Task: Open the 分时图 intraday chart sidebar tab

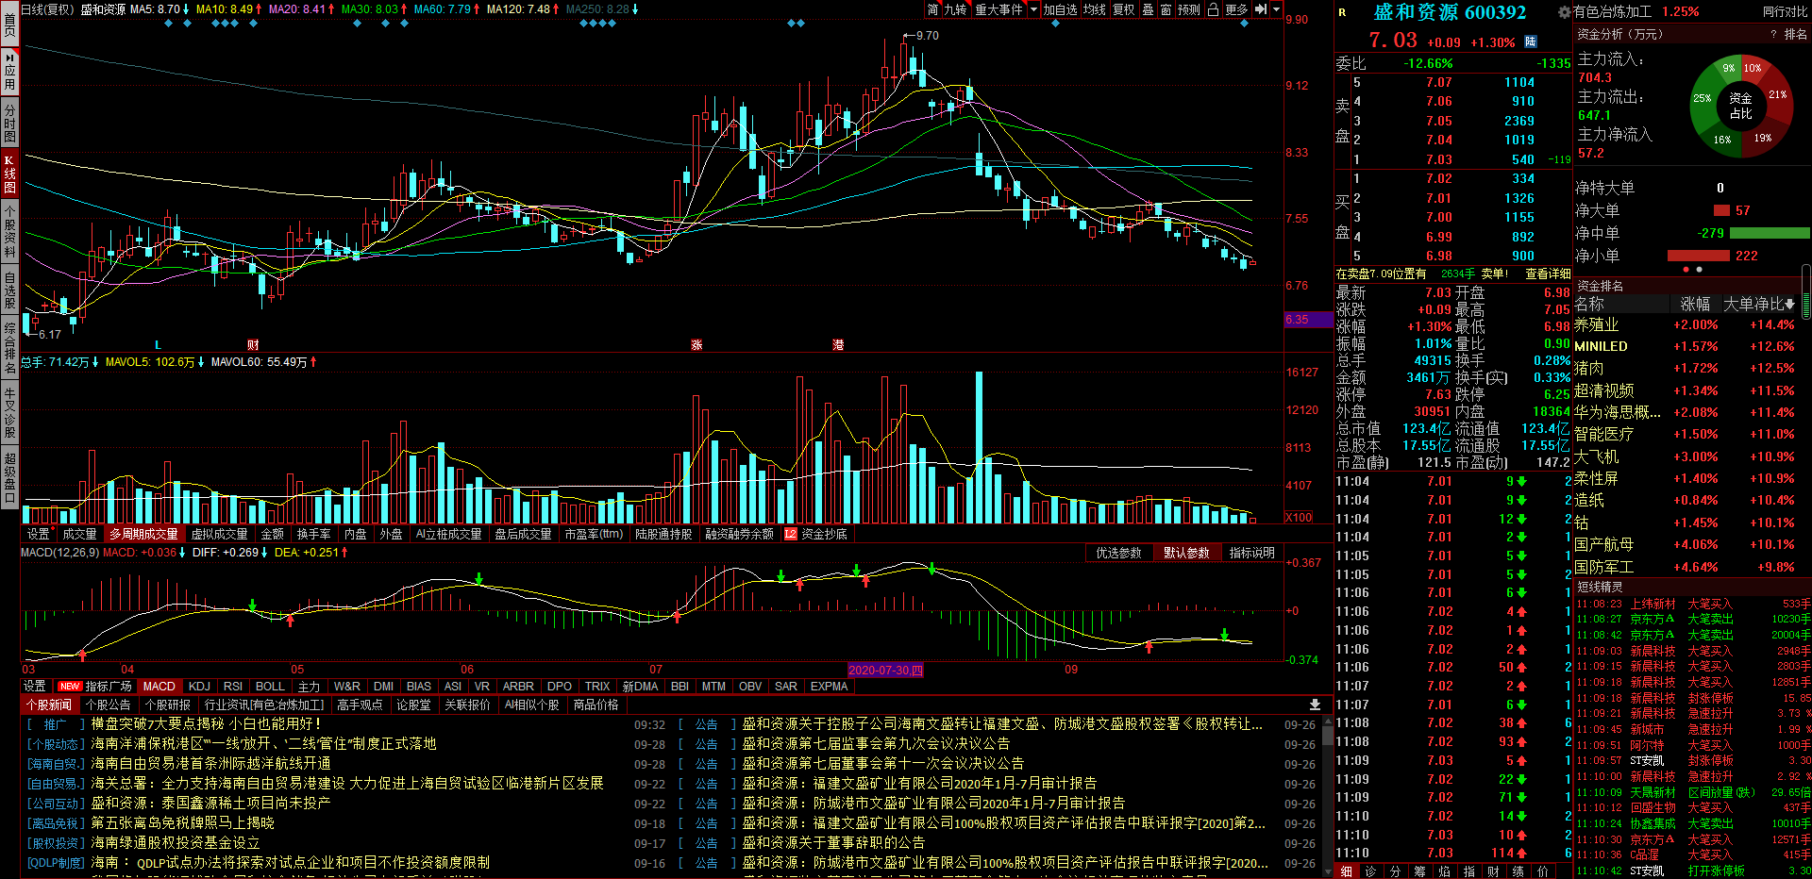Action: click(x=9, y=124)
